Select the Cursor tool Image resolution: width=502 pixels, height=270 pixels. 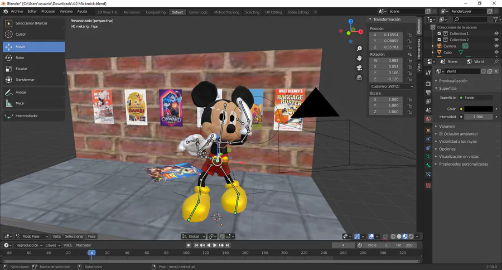33,34
